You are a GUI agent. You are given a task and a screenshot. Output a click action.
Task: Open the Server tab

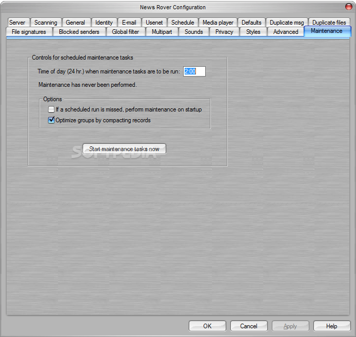coord(17,23)
